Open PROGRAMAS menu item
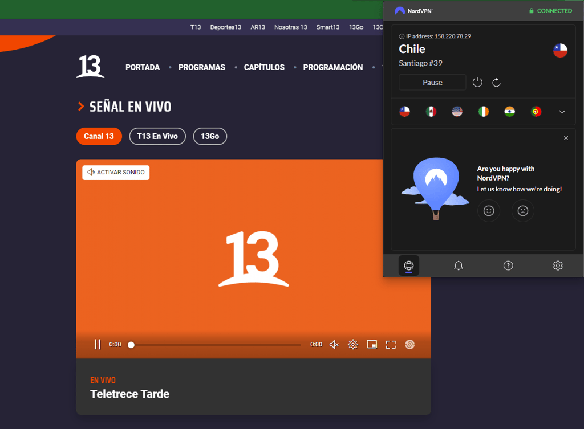 202,67
